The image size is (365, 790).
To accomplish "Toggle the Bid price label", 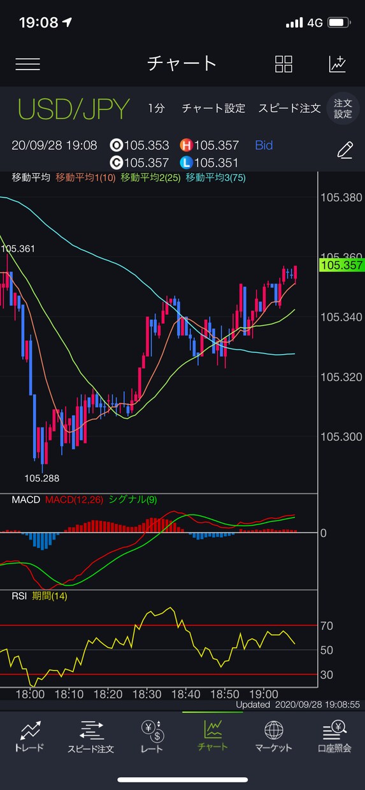I will [x=264, y=145].
